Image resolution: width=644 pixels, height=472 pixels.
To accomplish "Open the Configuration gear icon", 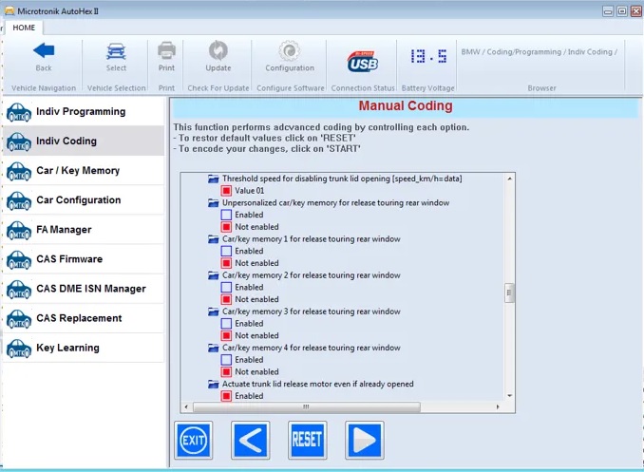I will (x=290, y=51).
